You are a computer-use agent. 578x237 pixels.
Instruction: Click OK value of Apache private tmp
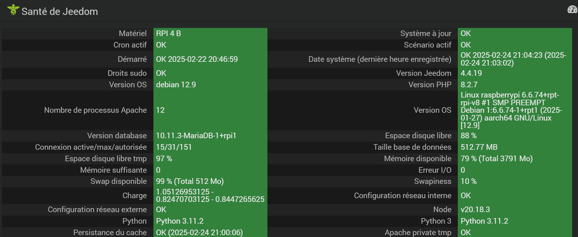point(466,232)
